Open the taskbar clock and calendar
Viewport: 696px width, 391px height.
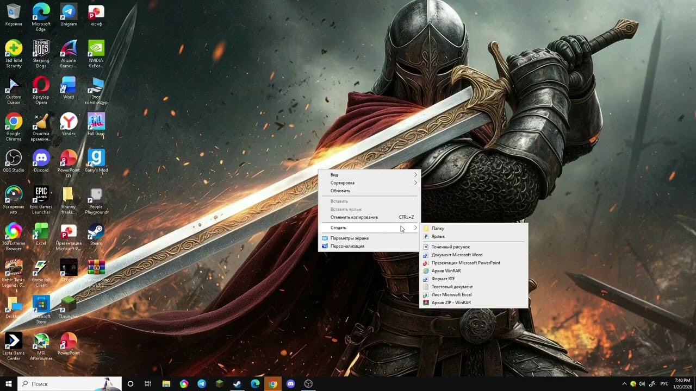click(682, 384)
